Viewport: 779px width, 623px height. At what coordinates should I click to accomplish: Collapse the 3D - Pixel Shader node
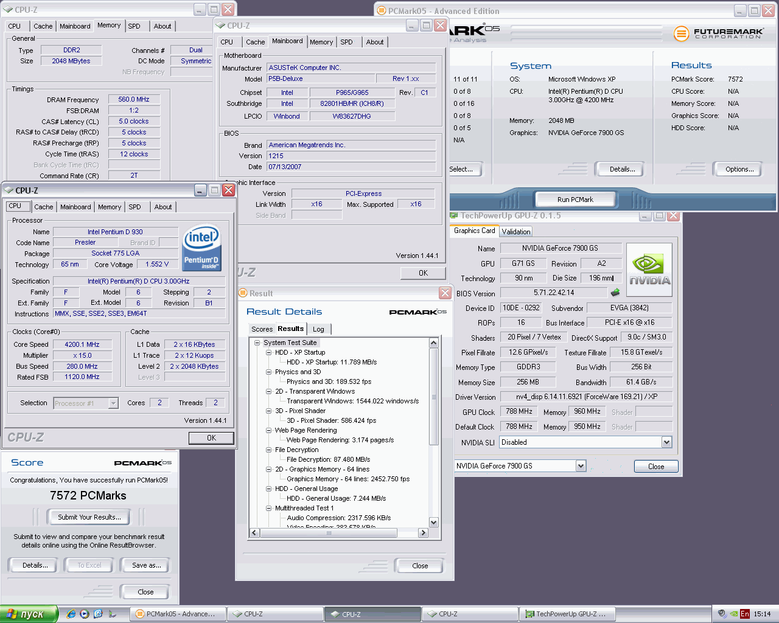pos(268,411)
